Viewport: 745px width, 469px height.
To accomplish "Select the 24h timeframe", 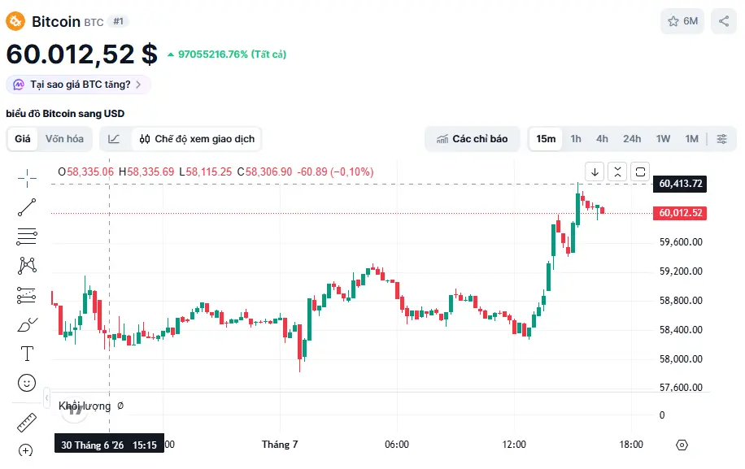I will (x=632, y=139).
